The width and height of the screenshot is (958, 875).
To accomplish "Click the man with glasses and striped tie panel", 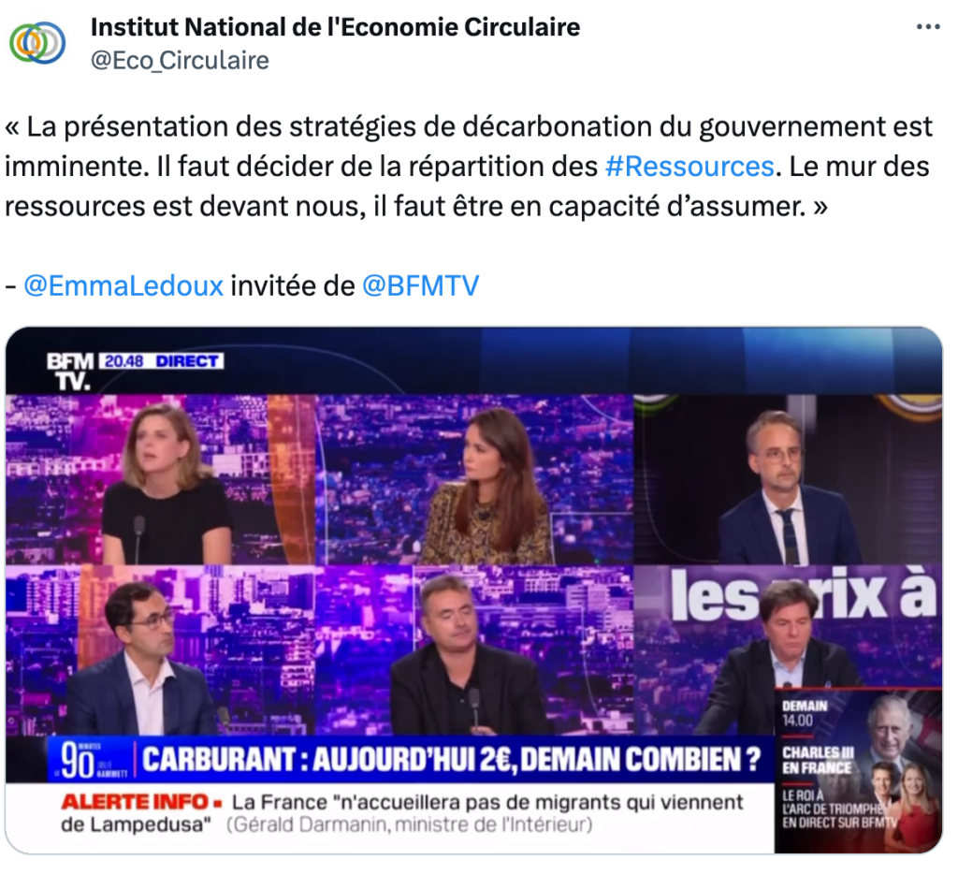I will click(x=788, y=480).
